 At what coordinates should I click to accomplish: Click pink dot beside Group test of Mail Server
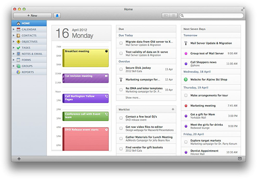pos(186,54)
